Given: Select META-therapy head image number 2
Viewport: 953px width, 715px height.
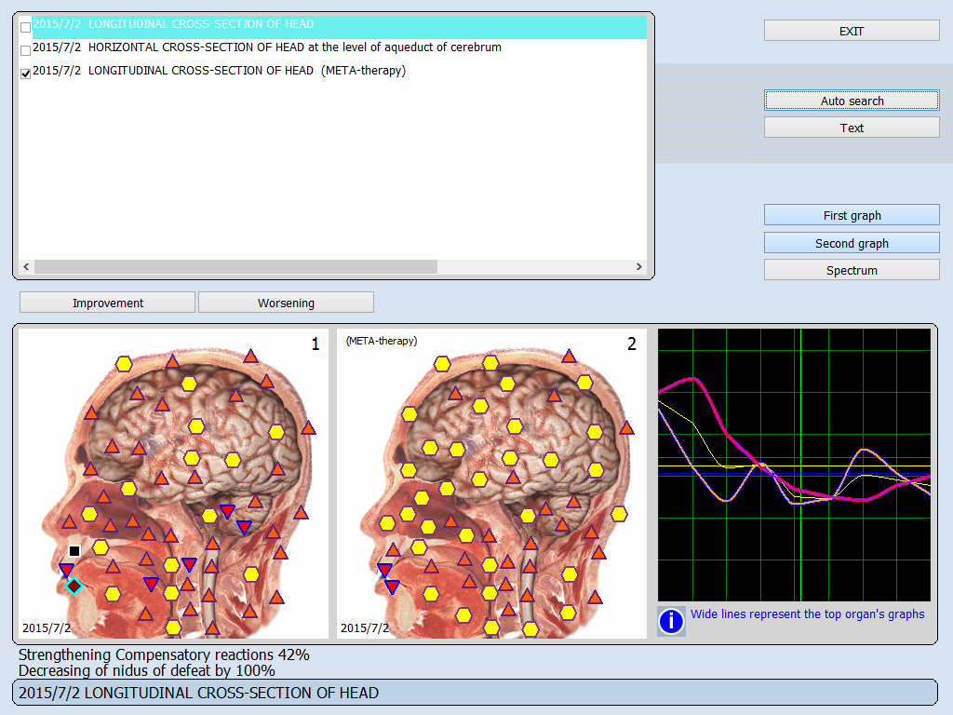Looking at the screenshot, I should [x=491, y=483].
